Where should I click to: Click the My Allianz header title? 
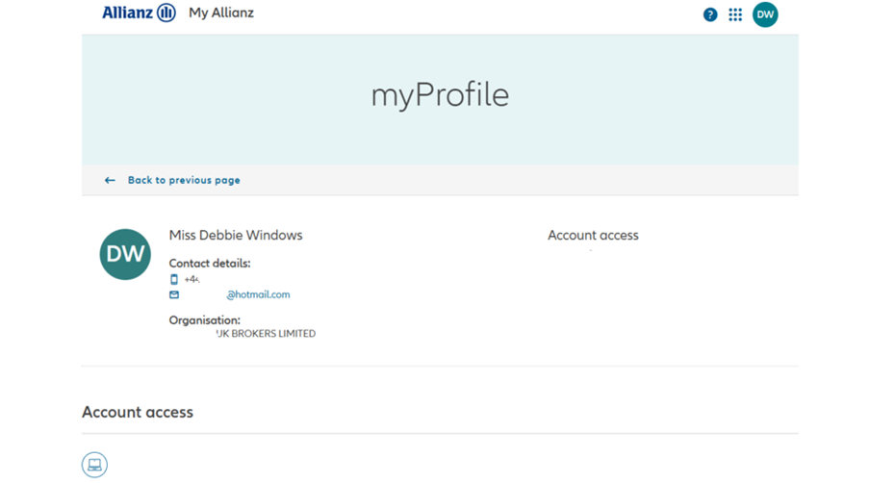point(221,13)
